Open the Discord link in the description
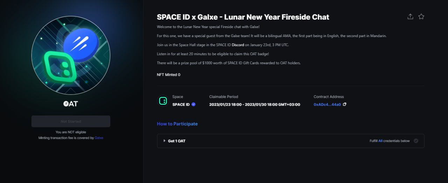 (238, 45)
